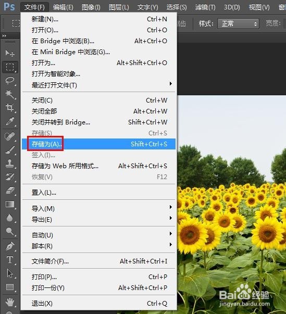Choose 存储为(A)... menu entry
Viewport: 286px width, 314px height.
98,144
